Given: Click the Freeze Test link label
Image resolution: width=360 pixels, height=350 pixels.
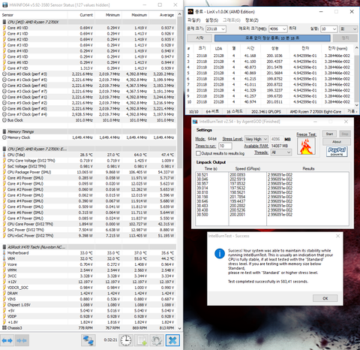Looking at the screenshot, I should (x=306, y=134).
